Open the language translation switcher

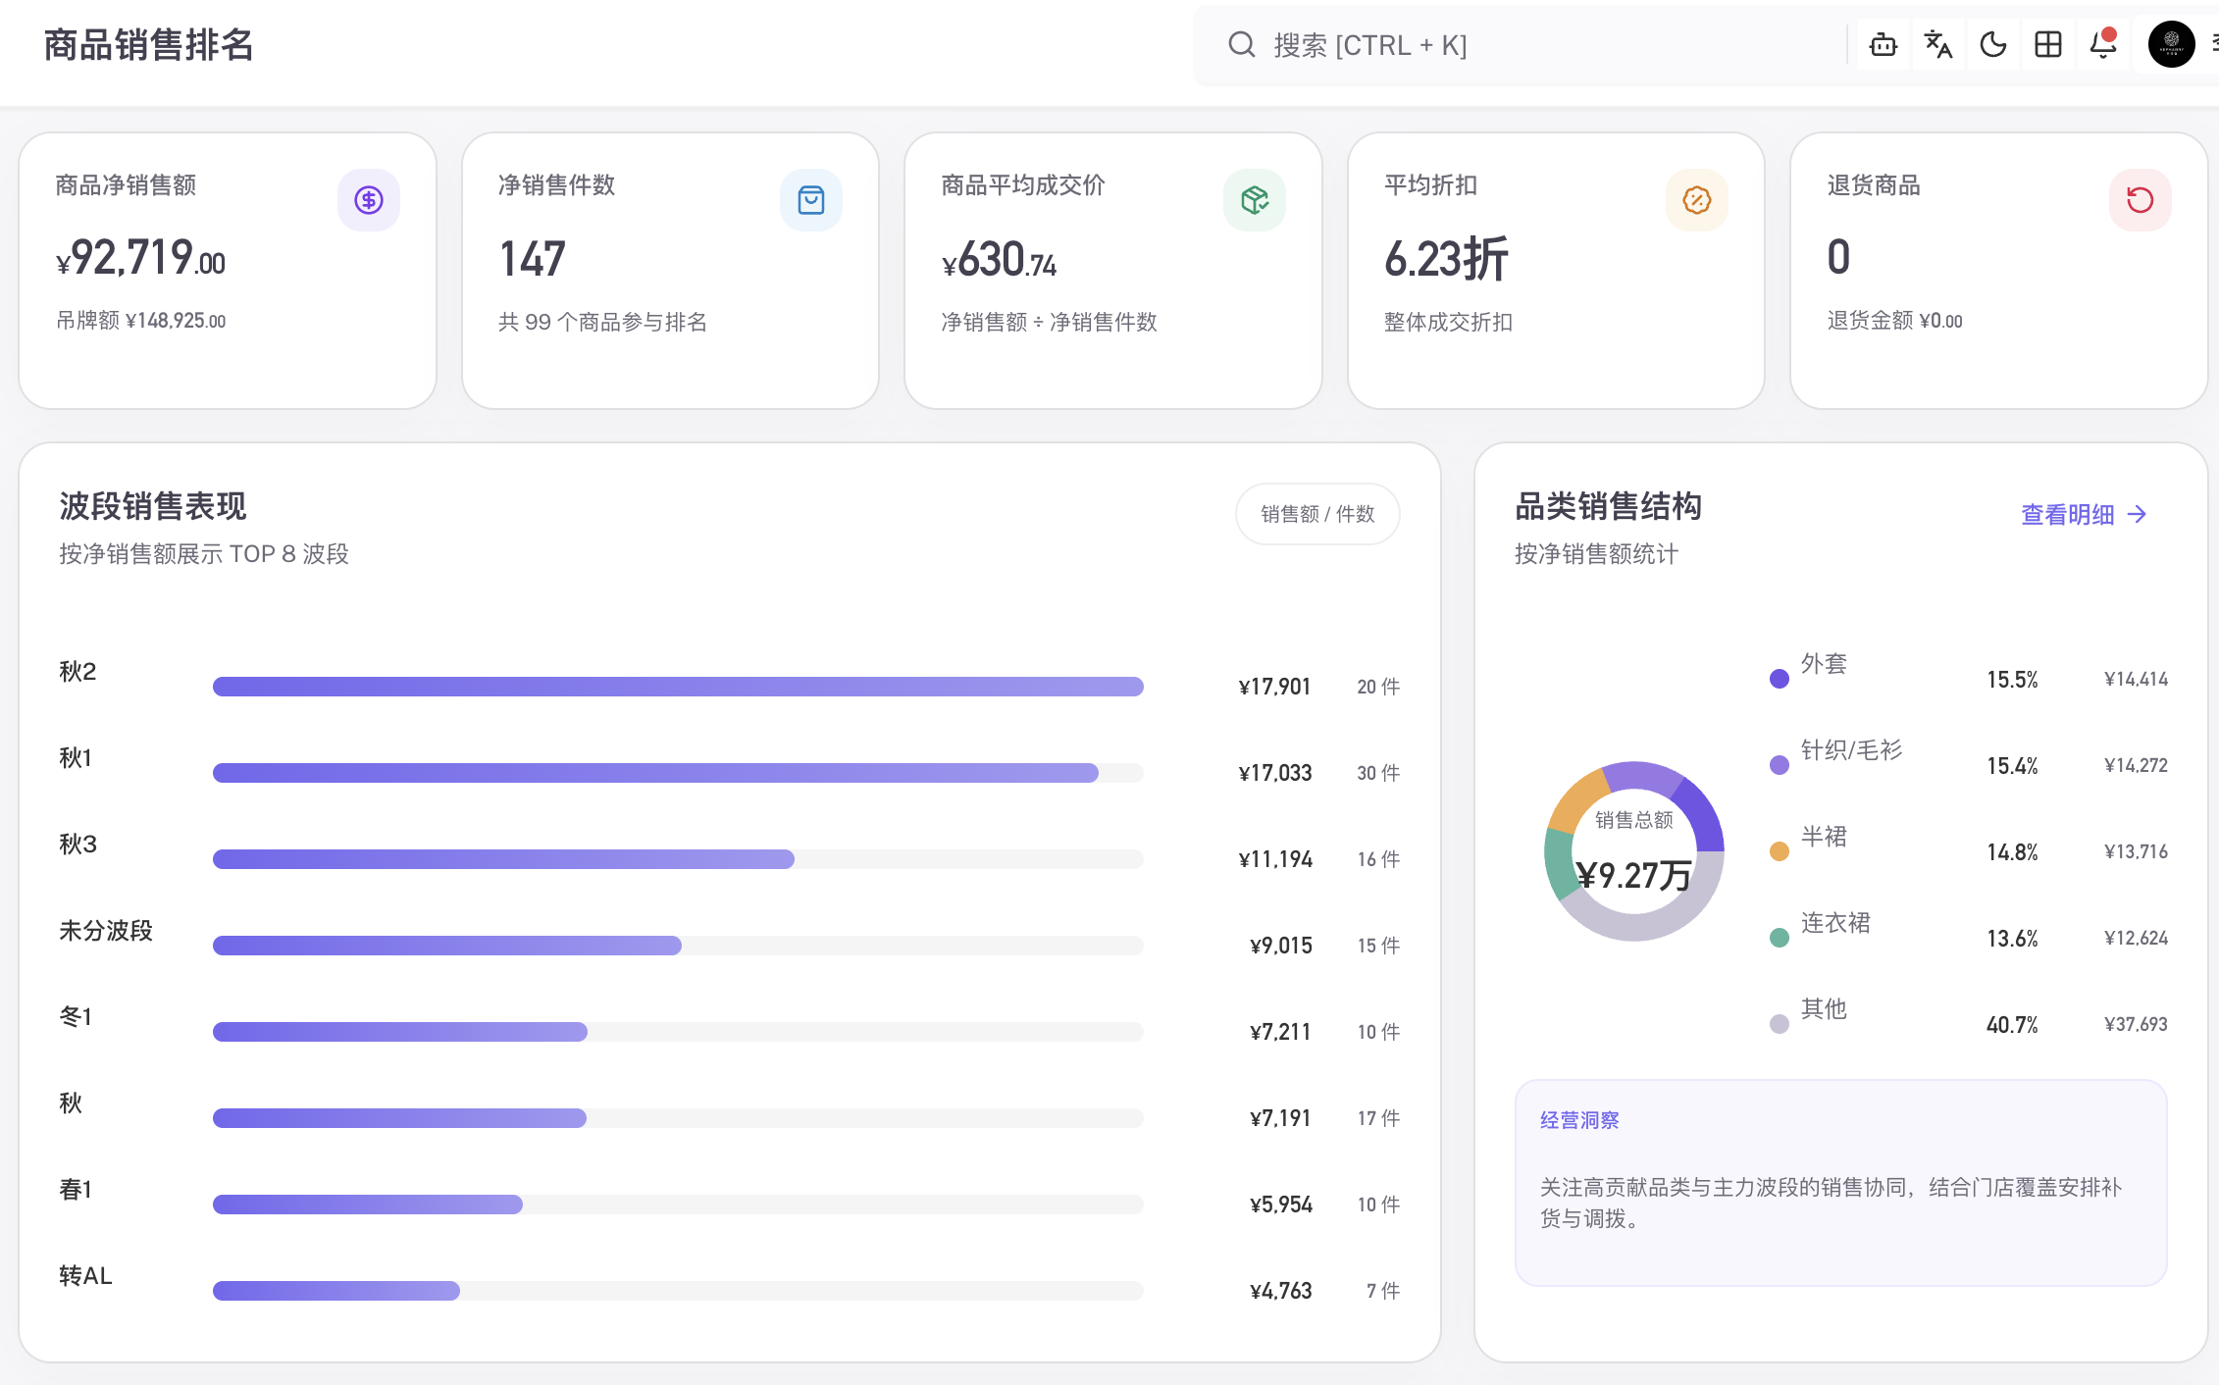coord(1937,44)
